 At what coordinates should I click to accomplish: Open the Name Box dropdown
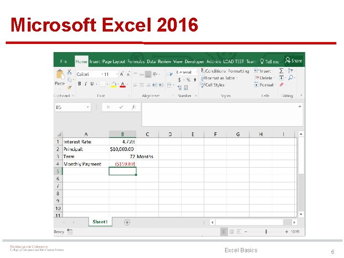pyautogui.click(x=88, y=107)
